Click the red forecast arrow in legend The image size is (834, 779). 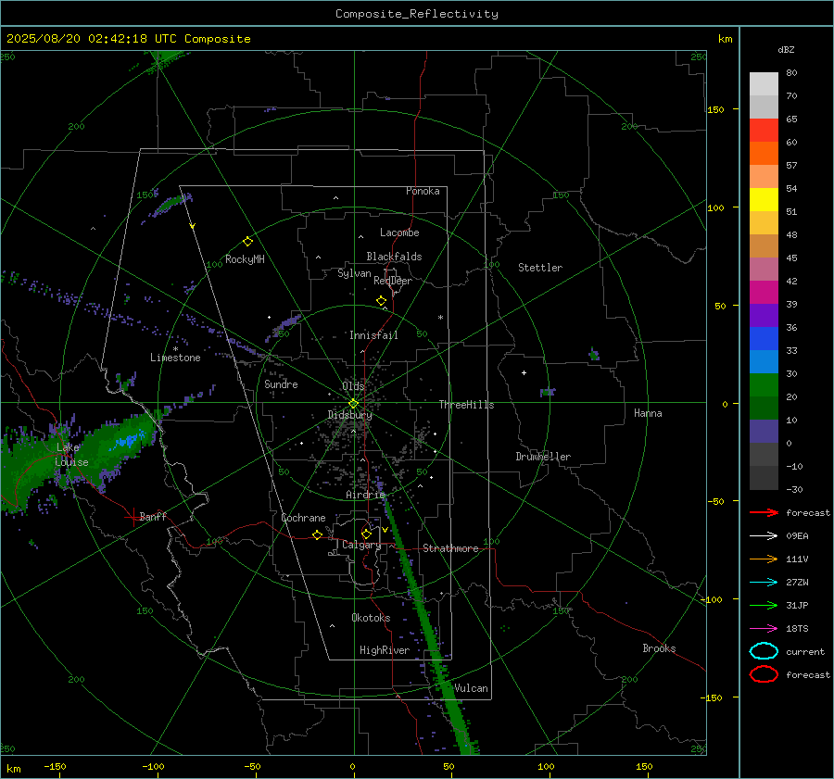[764, 512]
